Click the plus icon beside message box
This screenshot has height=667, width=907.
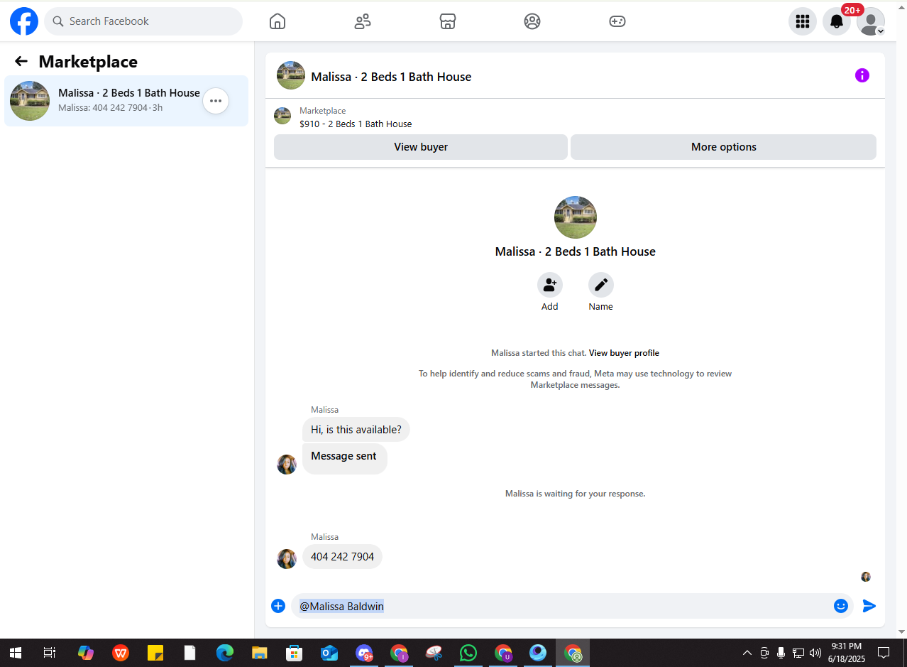point(278,606)
